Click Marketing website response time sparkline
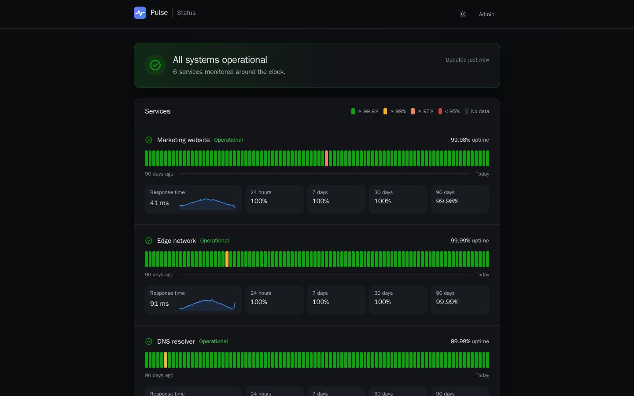This screenshot has height=396, width=634. pos(207,204)
